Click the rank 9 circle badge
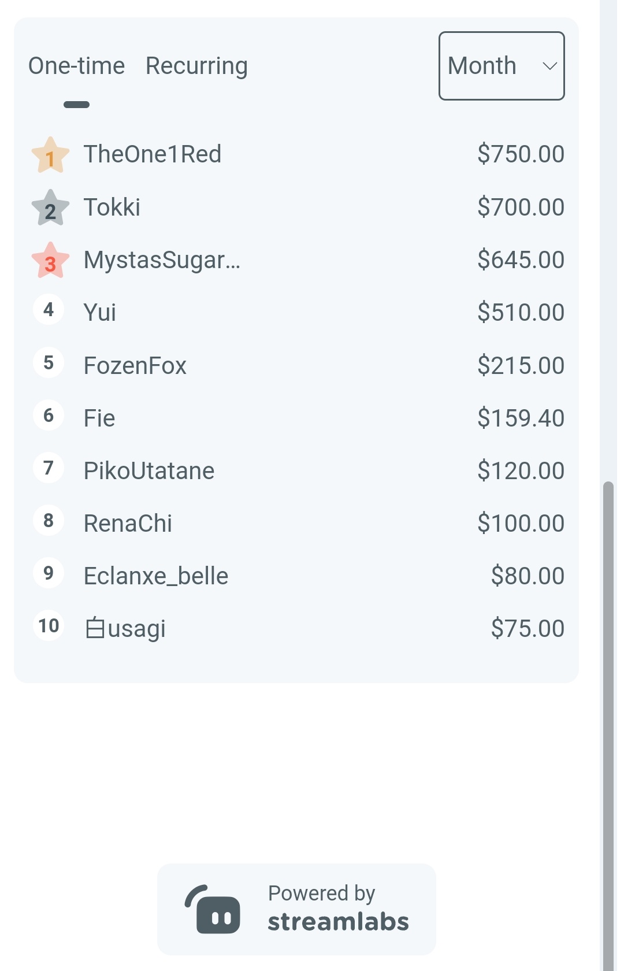The image size is (624, 971). [x=49, y=573]
